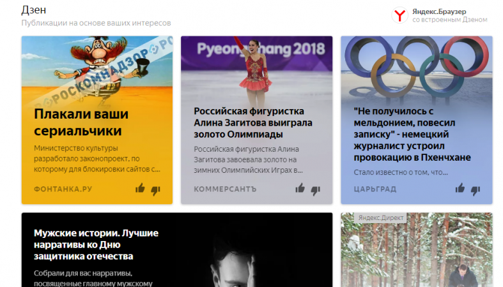This screenshot has width=503, height=287.
Task: Click thumbs up on Коммерсантъ card
Action: pyautogui.click(x=300, y=188)
